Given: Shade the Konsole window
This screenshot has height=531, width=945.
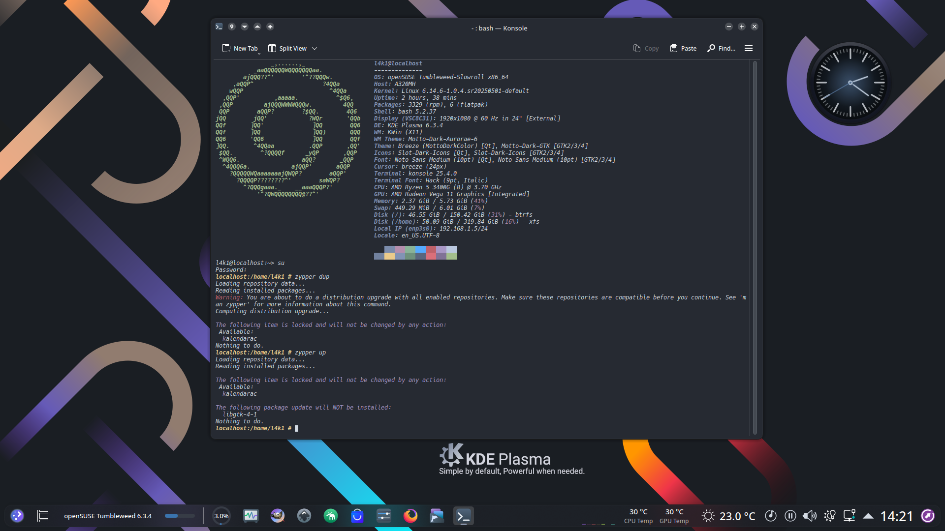Looking at the screenshot, I should point(270,27).
